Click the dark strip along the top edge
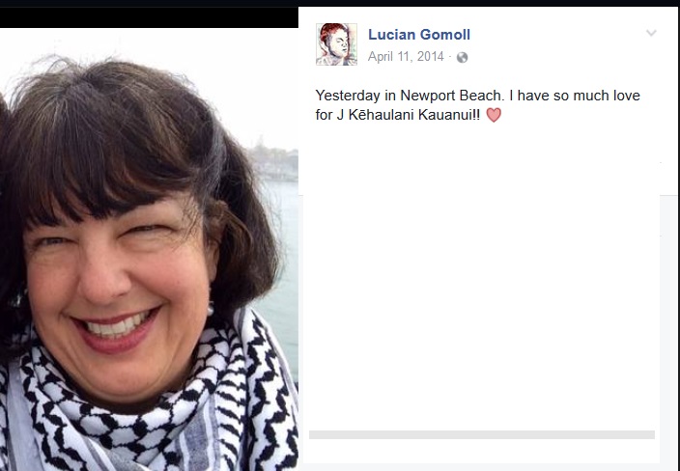The image size is (680, 471). coord(340,3)
